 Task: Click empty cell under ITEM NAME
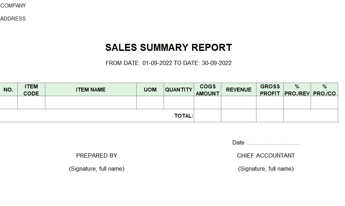click(x=91, y=102)
